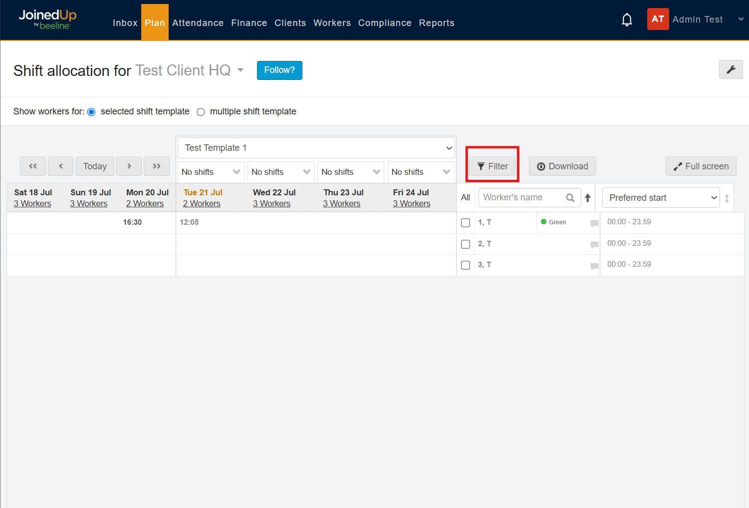Click the Follow? button
749x508 pixels.
[x=279, y=70]
